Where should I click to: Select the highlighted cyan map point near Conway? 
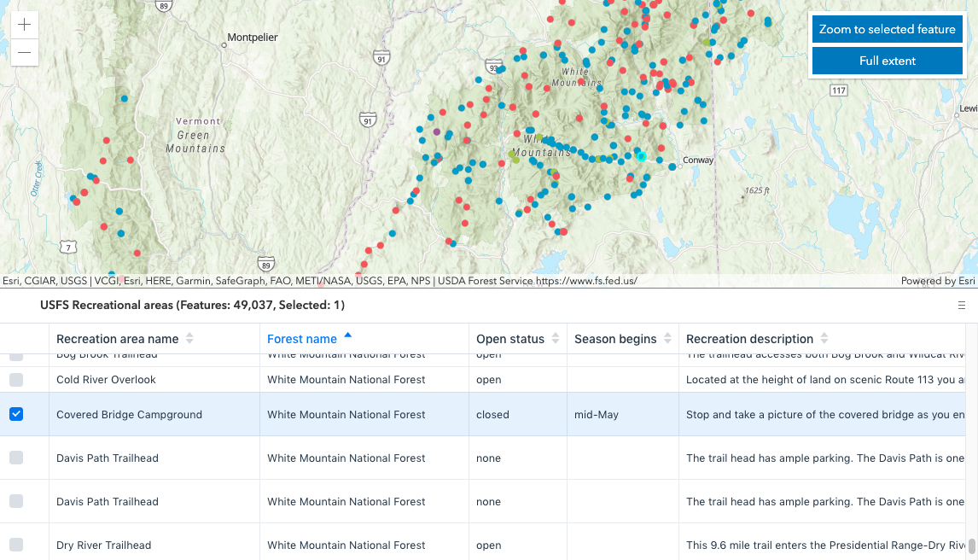click(641, 156)
